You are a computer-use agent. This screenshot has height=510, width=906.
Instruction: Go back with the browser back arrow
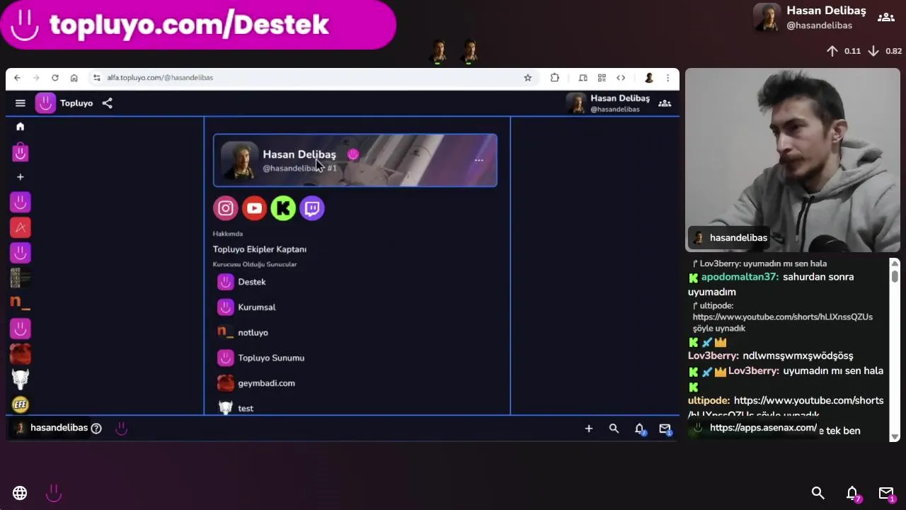click(x=17, y=78)
